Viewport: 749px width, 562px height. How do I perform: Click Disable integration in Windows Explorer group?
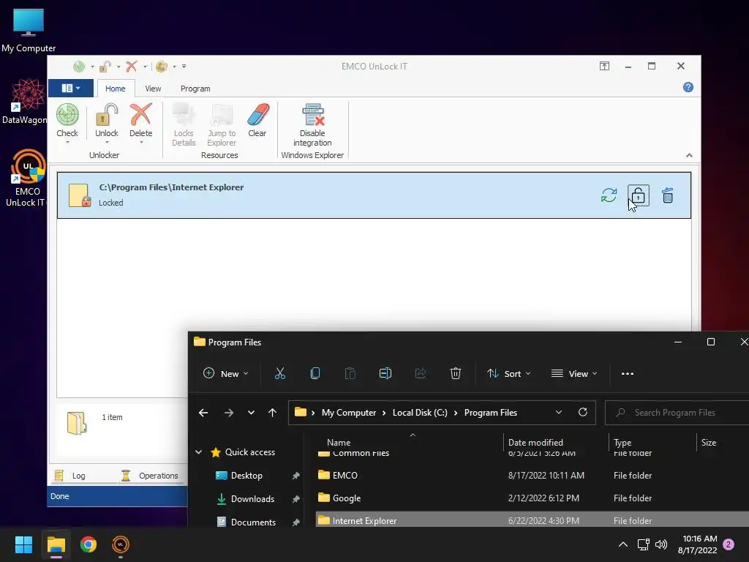(x=312, y=125)
